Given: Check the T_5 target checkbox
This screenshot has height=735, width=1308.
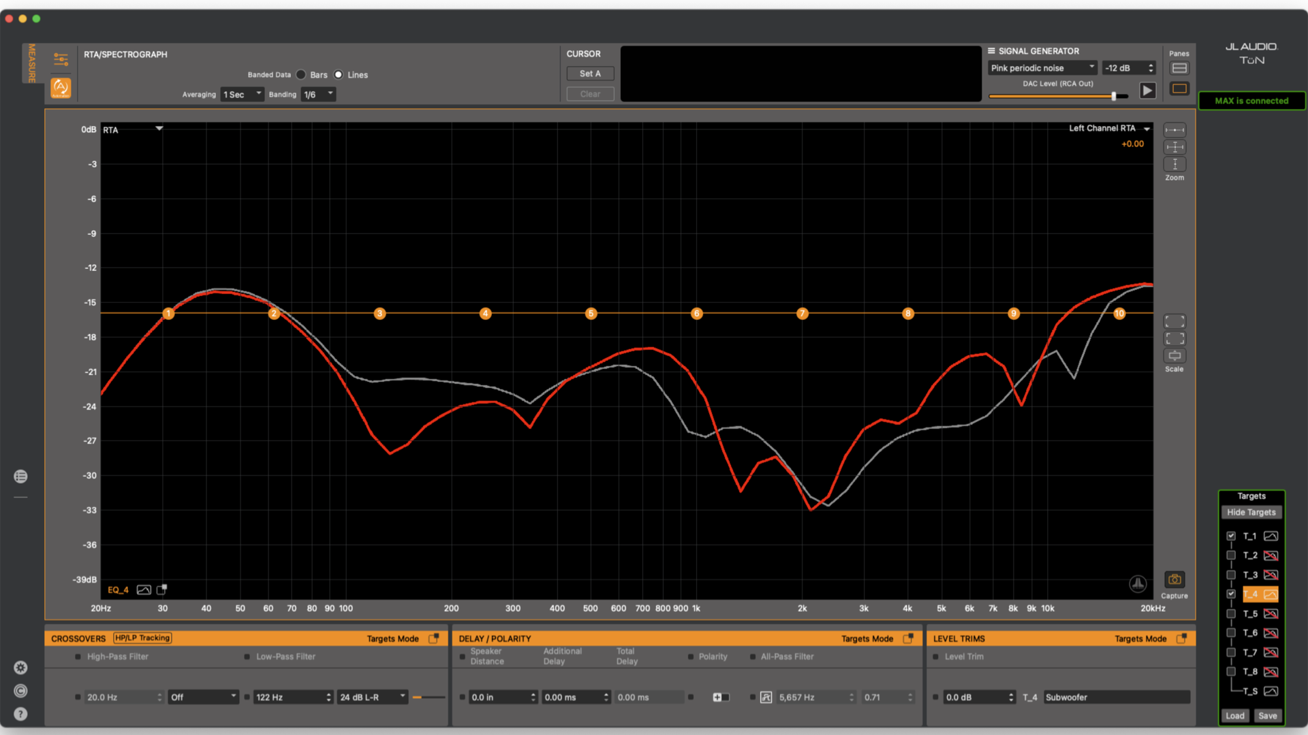Looking at the screenshot, I should pyautogui.click(x=1231, y=614).
